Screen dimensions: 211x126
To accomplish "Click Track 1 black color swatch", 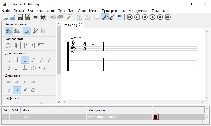I will 156,117.
